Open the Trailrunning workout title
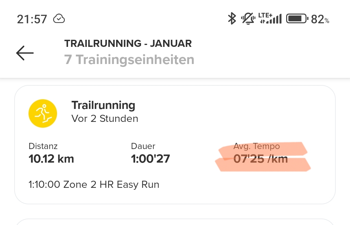Image resolution: width=350 pixels, height=225 pixels. click(103, 105)
